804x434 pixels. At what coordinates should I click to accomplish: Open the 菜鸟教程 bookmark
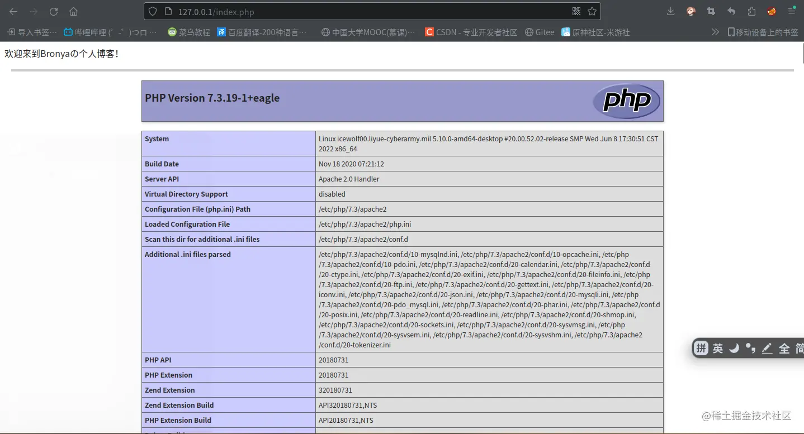189,32
